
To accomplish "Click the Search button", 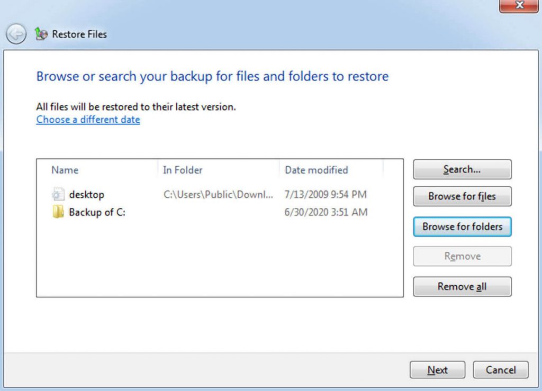I will tap(462, 169).
